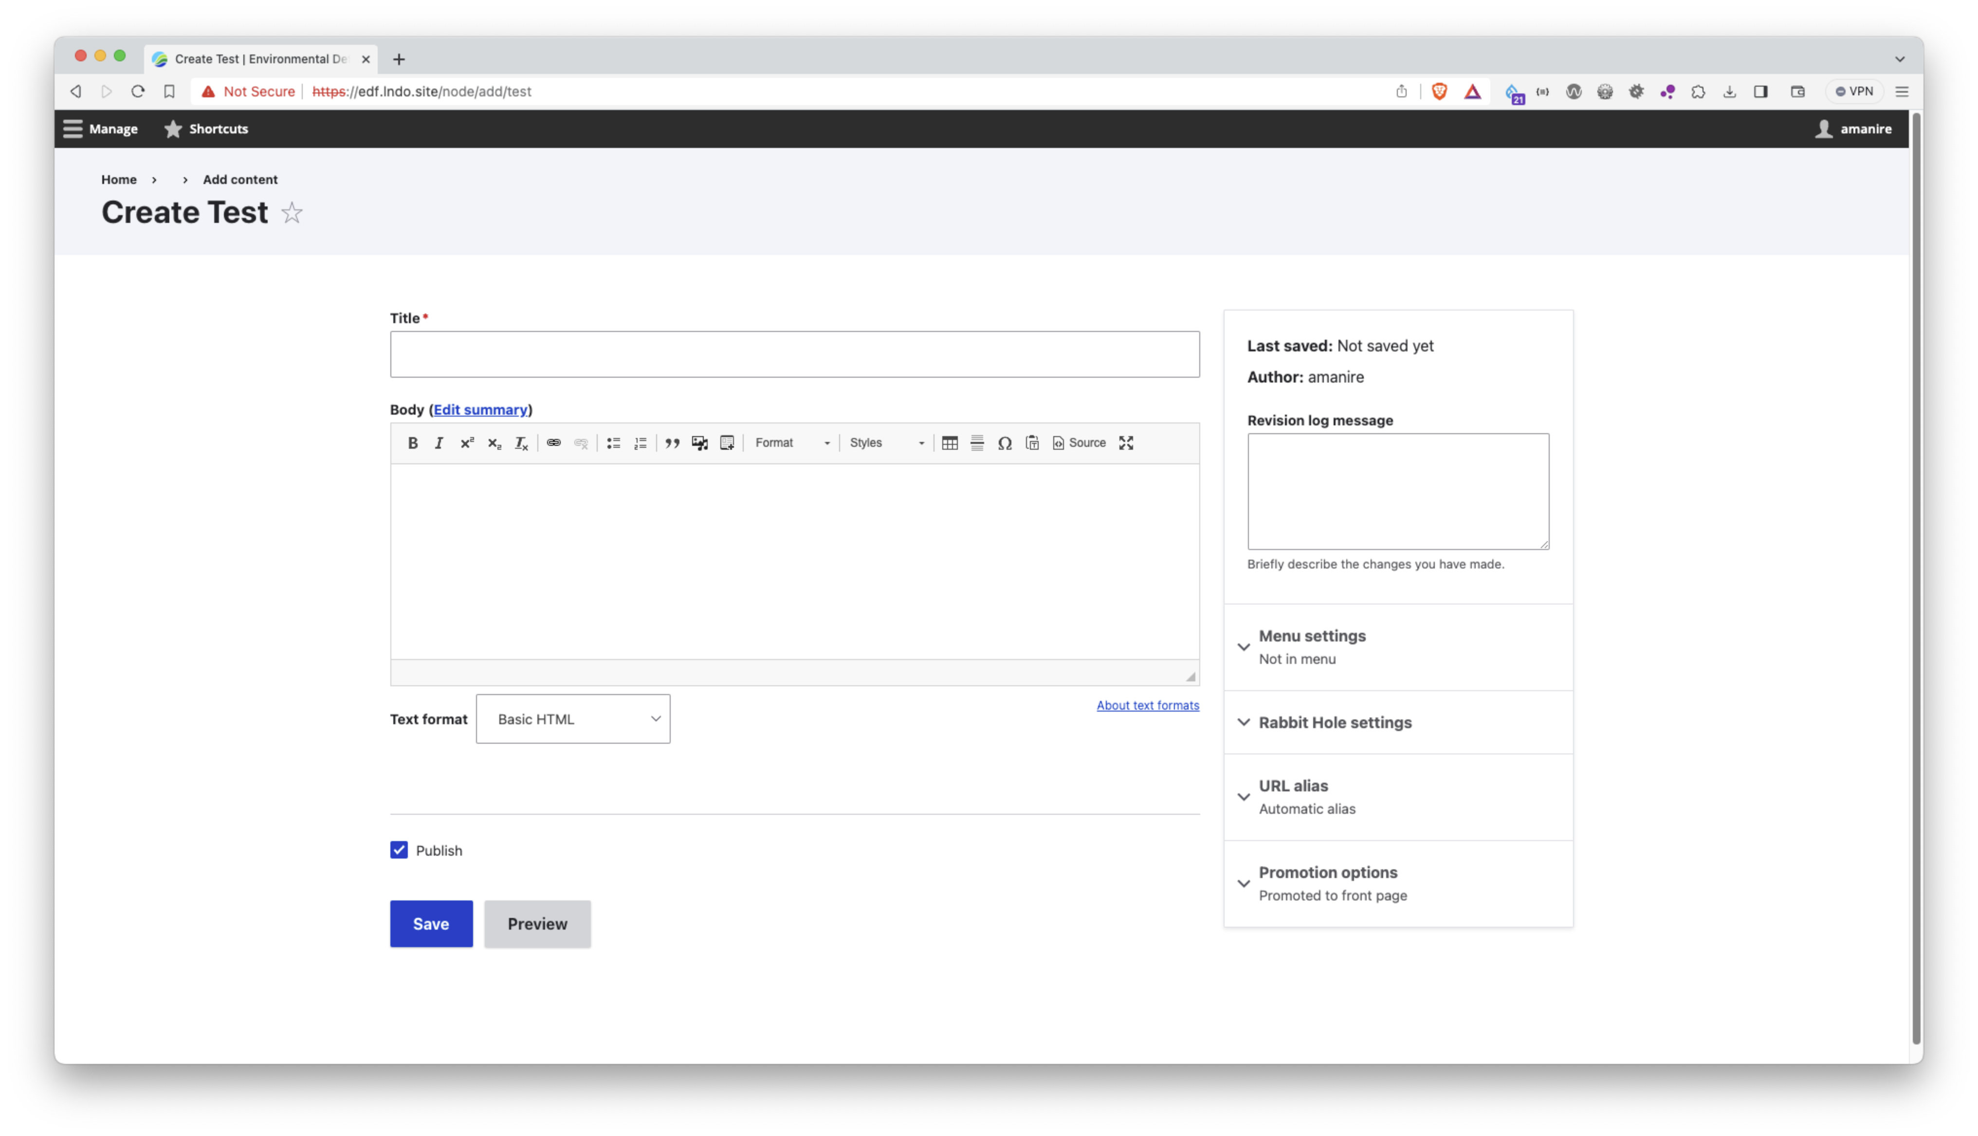Toggle subscript formatting in the editor
Image resolution: width=1978 pixels, height=1136 pixels.
pos(494,442)
